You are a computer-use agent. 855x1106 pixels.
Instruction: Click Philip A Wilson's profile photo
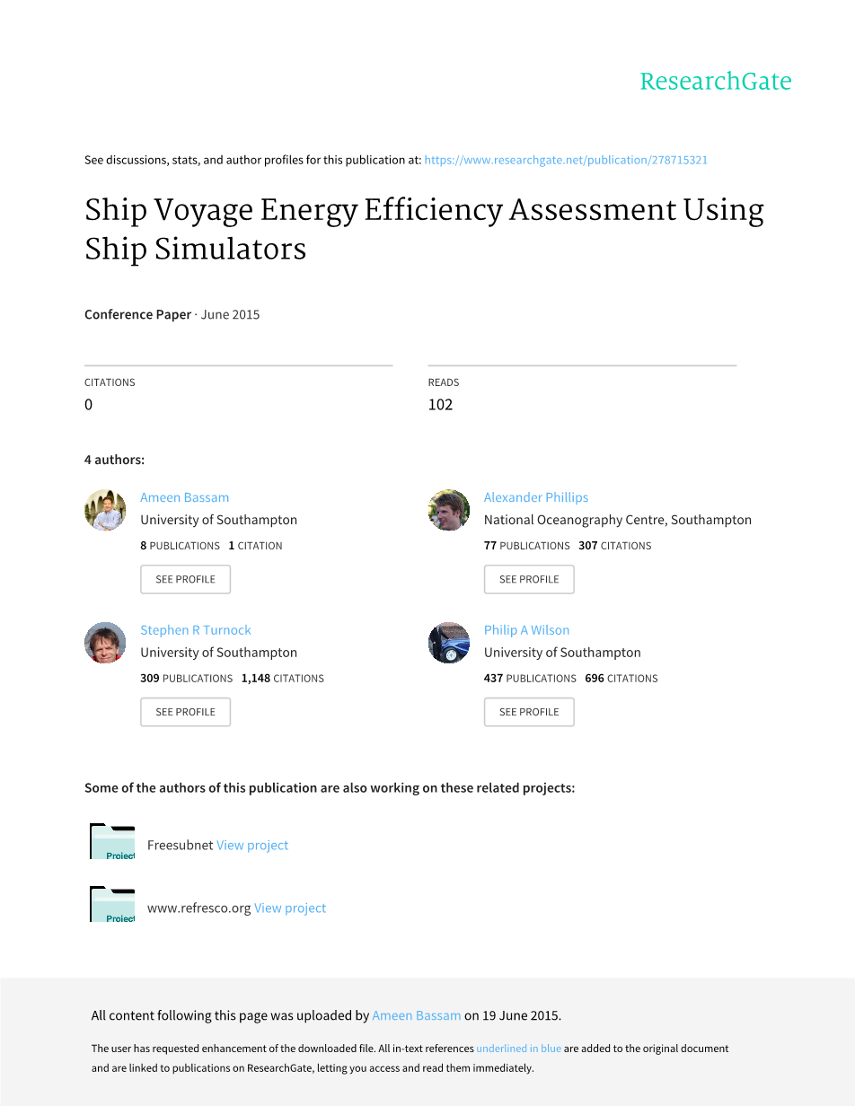tap(449, 643)
